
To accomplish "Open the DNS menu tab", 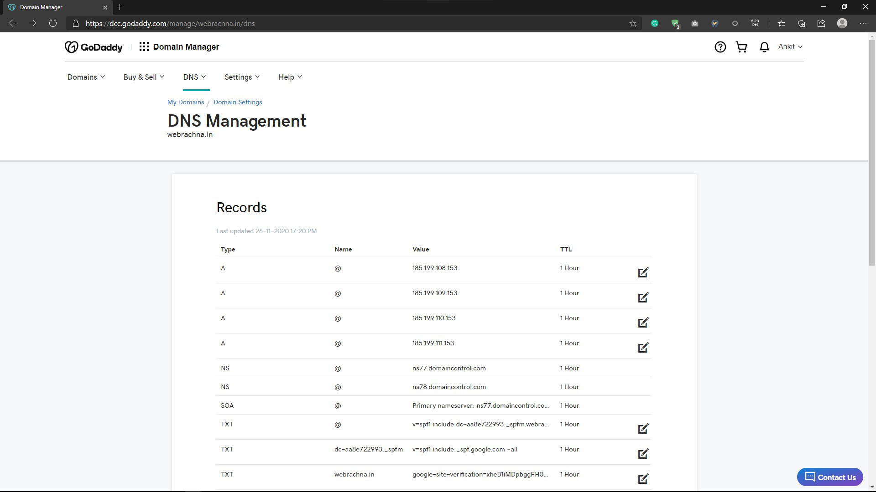I will tap(194, 77).
